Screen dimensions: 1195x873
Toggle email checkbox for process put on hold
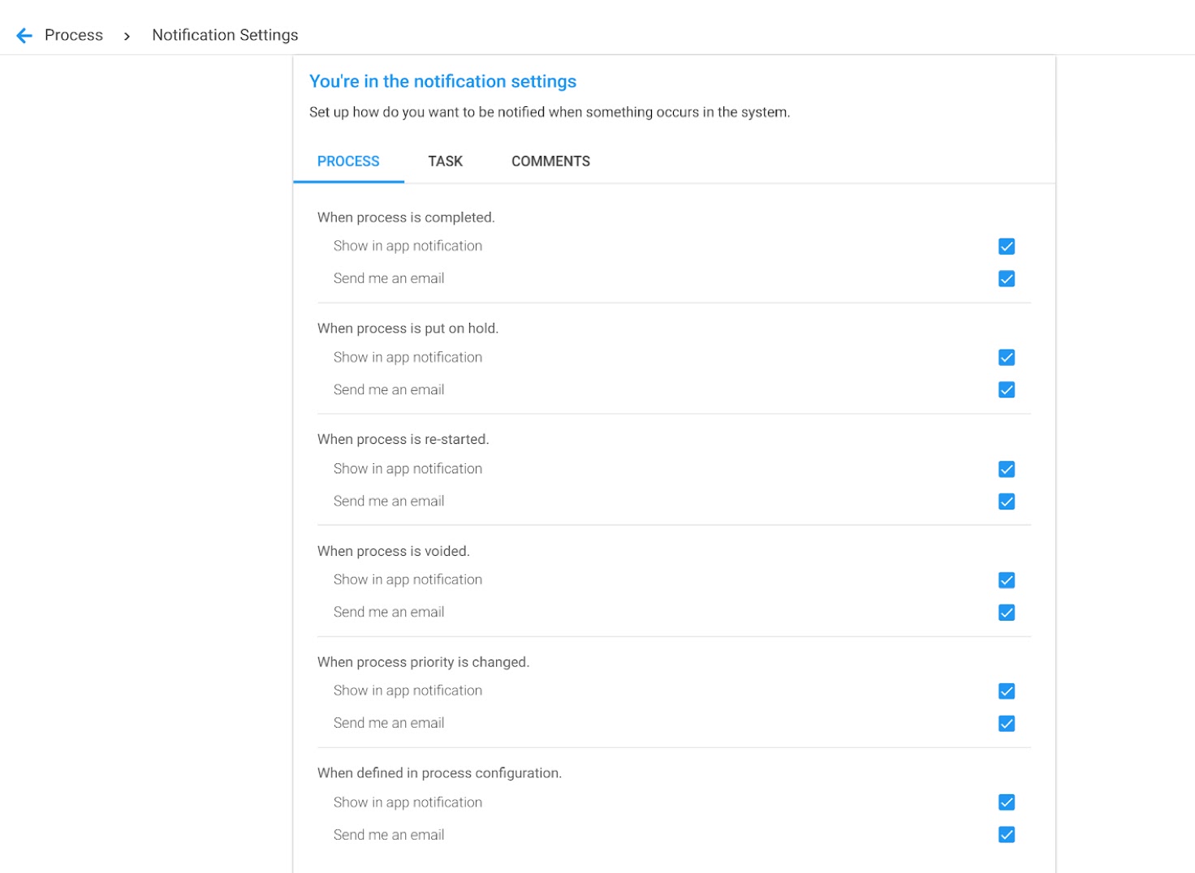point(1007,390)
